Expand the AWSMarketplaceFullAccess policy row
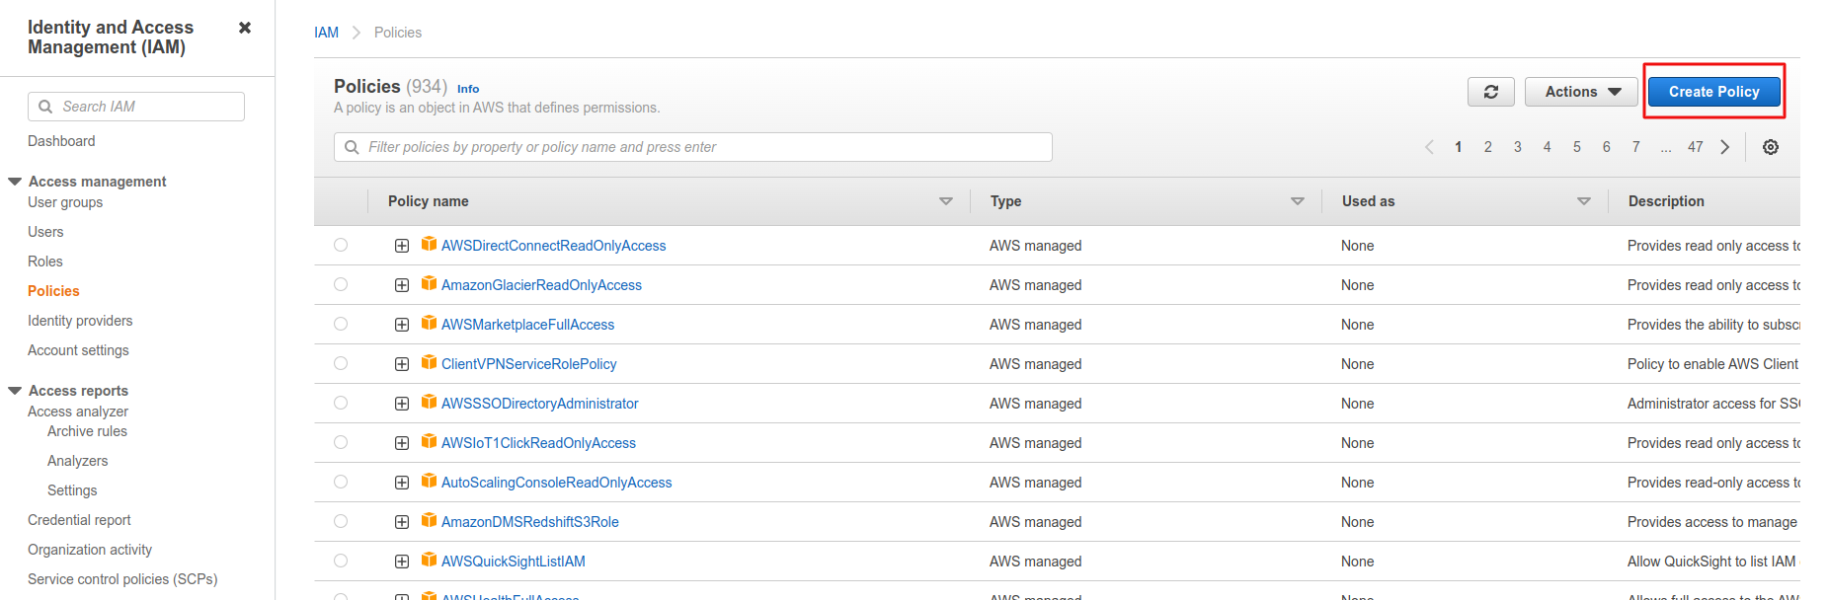Image resolution: width=1829 pixels, height=600 pixels. tap(402, 325)
